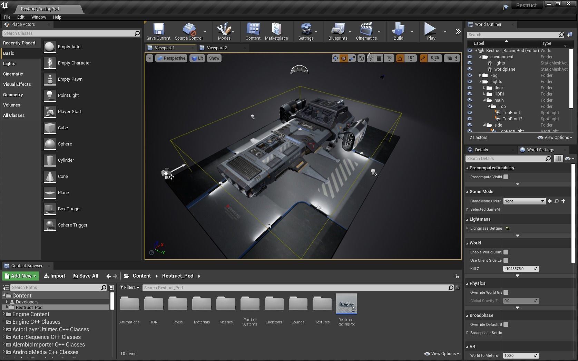This screenshot has width=578, height=361.
Task: Click the Modes toolbar icon
Action: tap(224, 31)
